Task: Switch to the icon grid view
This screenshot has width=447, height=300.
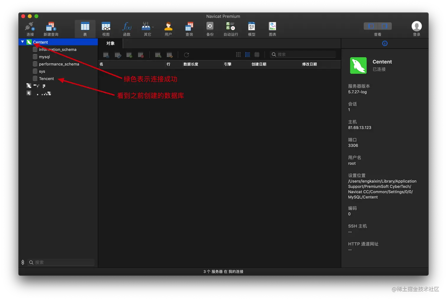Action: pos(238,54)
